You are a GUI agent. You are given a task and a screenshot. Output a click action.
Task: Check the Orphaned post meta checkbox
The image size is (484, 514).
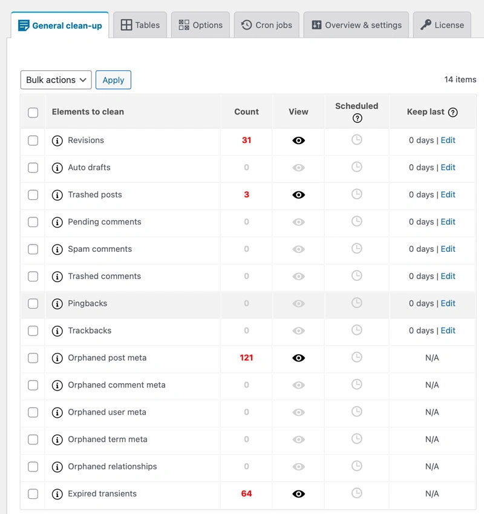point(33,358)
